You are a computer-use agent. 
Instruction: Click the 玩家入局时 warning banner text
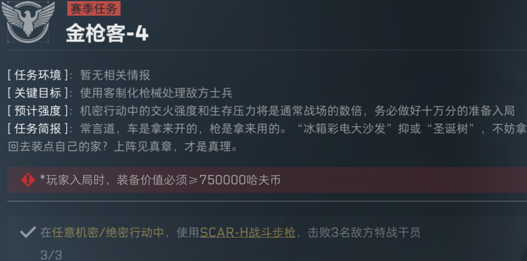click(x=160, y=181)
